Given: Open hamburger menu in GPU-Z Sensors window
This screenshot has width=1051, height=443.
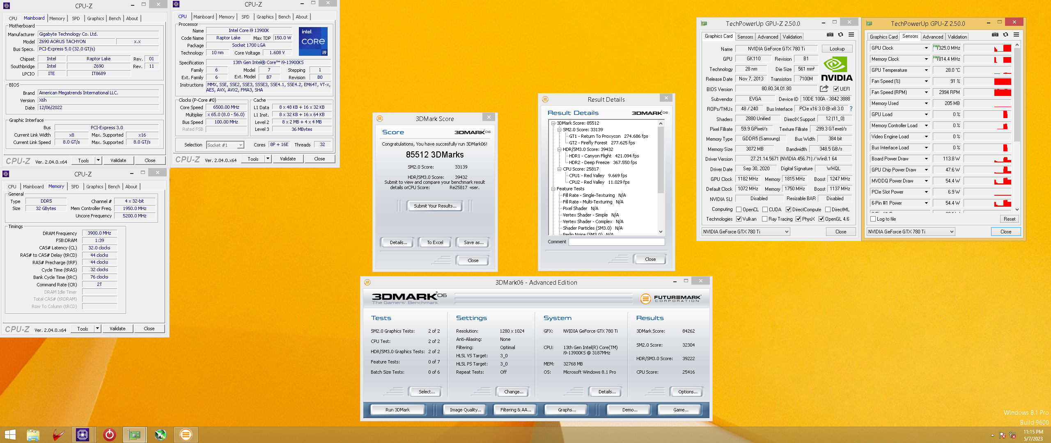Looking at the screenshot, I should (1017, 35).
